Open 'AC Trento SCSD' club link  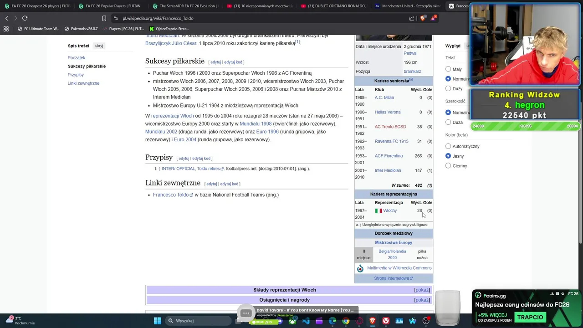390,127
